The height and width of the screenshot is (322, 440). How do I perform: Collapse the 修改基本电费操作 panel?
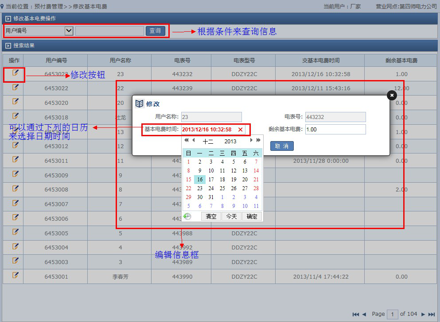8,19
